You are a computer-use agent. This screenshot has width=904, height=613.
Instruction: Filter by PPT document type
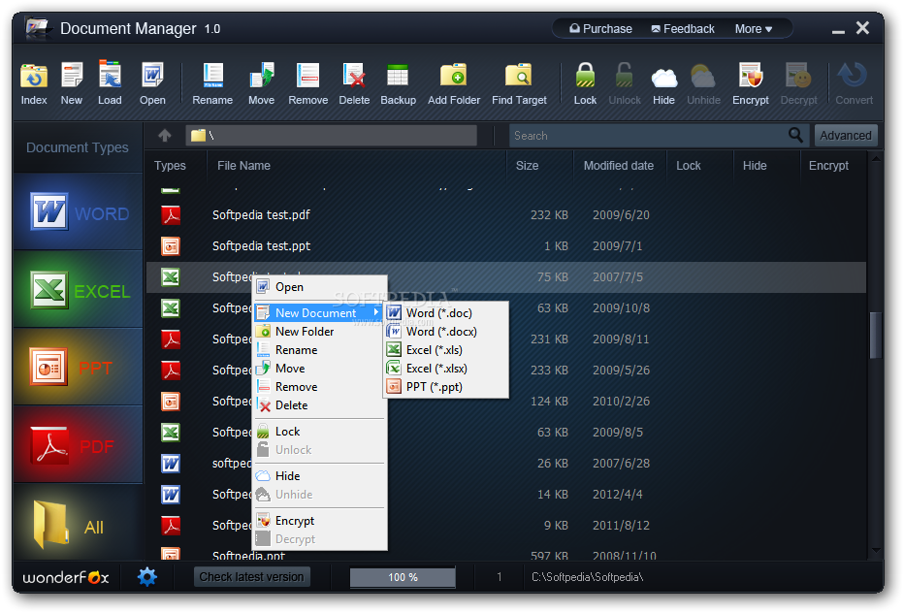79,368
